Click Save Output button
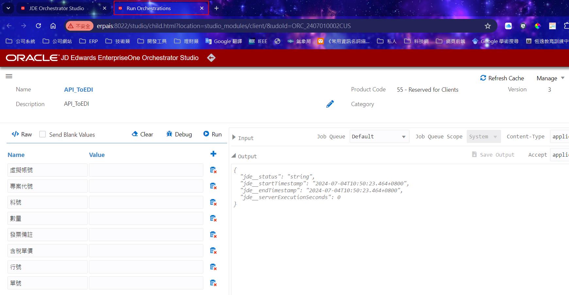The image size is (569, 295). (x=493, y=155)
